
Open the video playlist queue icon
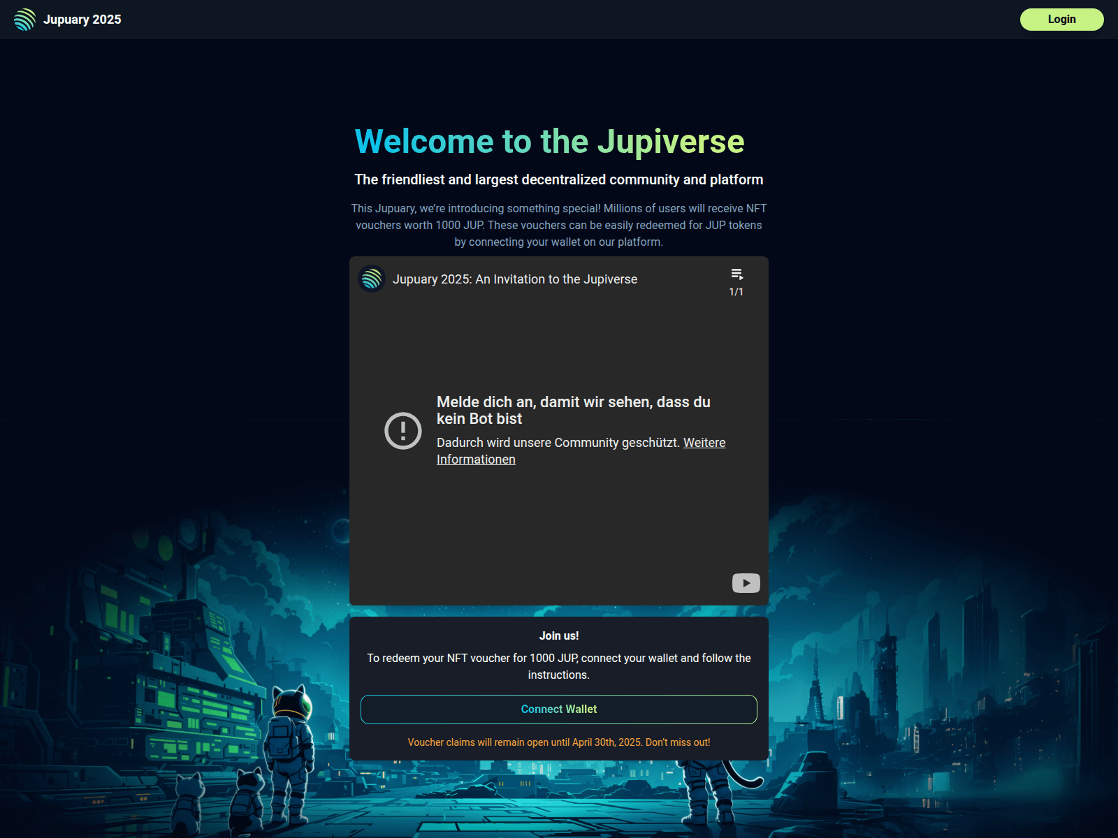(x=736, y=274)
